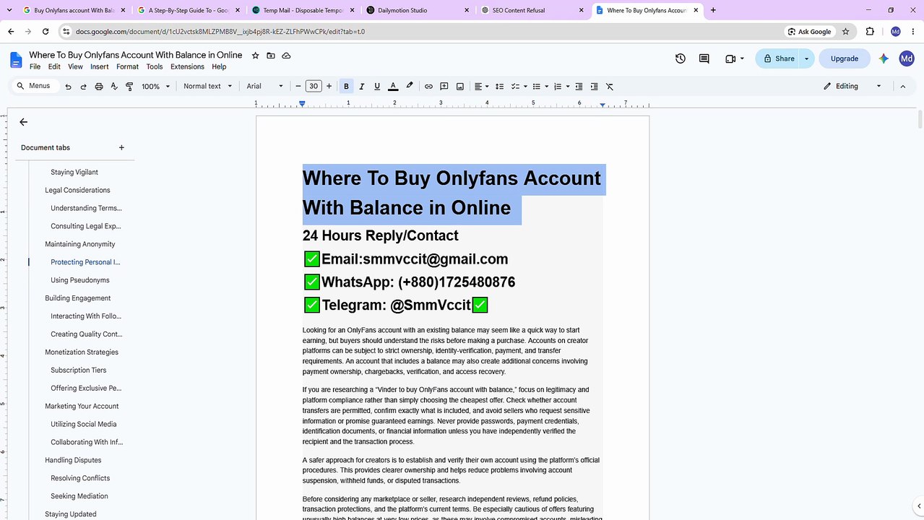
Task: Open the Format menu
Action: [127, 66]
